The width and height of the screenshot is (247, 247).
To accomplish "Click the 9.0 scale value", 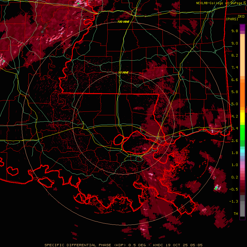I will [235, 43].
